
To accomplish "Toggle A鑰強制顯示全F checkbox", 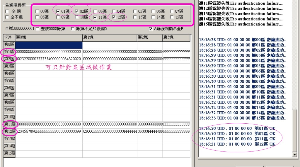I will (151, 29).
